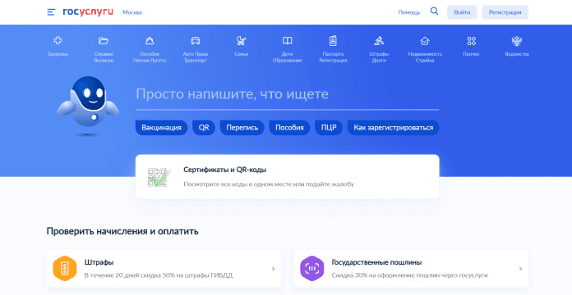Open the Семья stroller icon

(x=241, y=40)
